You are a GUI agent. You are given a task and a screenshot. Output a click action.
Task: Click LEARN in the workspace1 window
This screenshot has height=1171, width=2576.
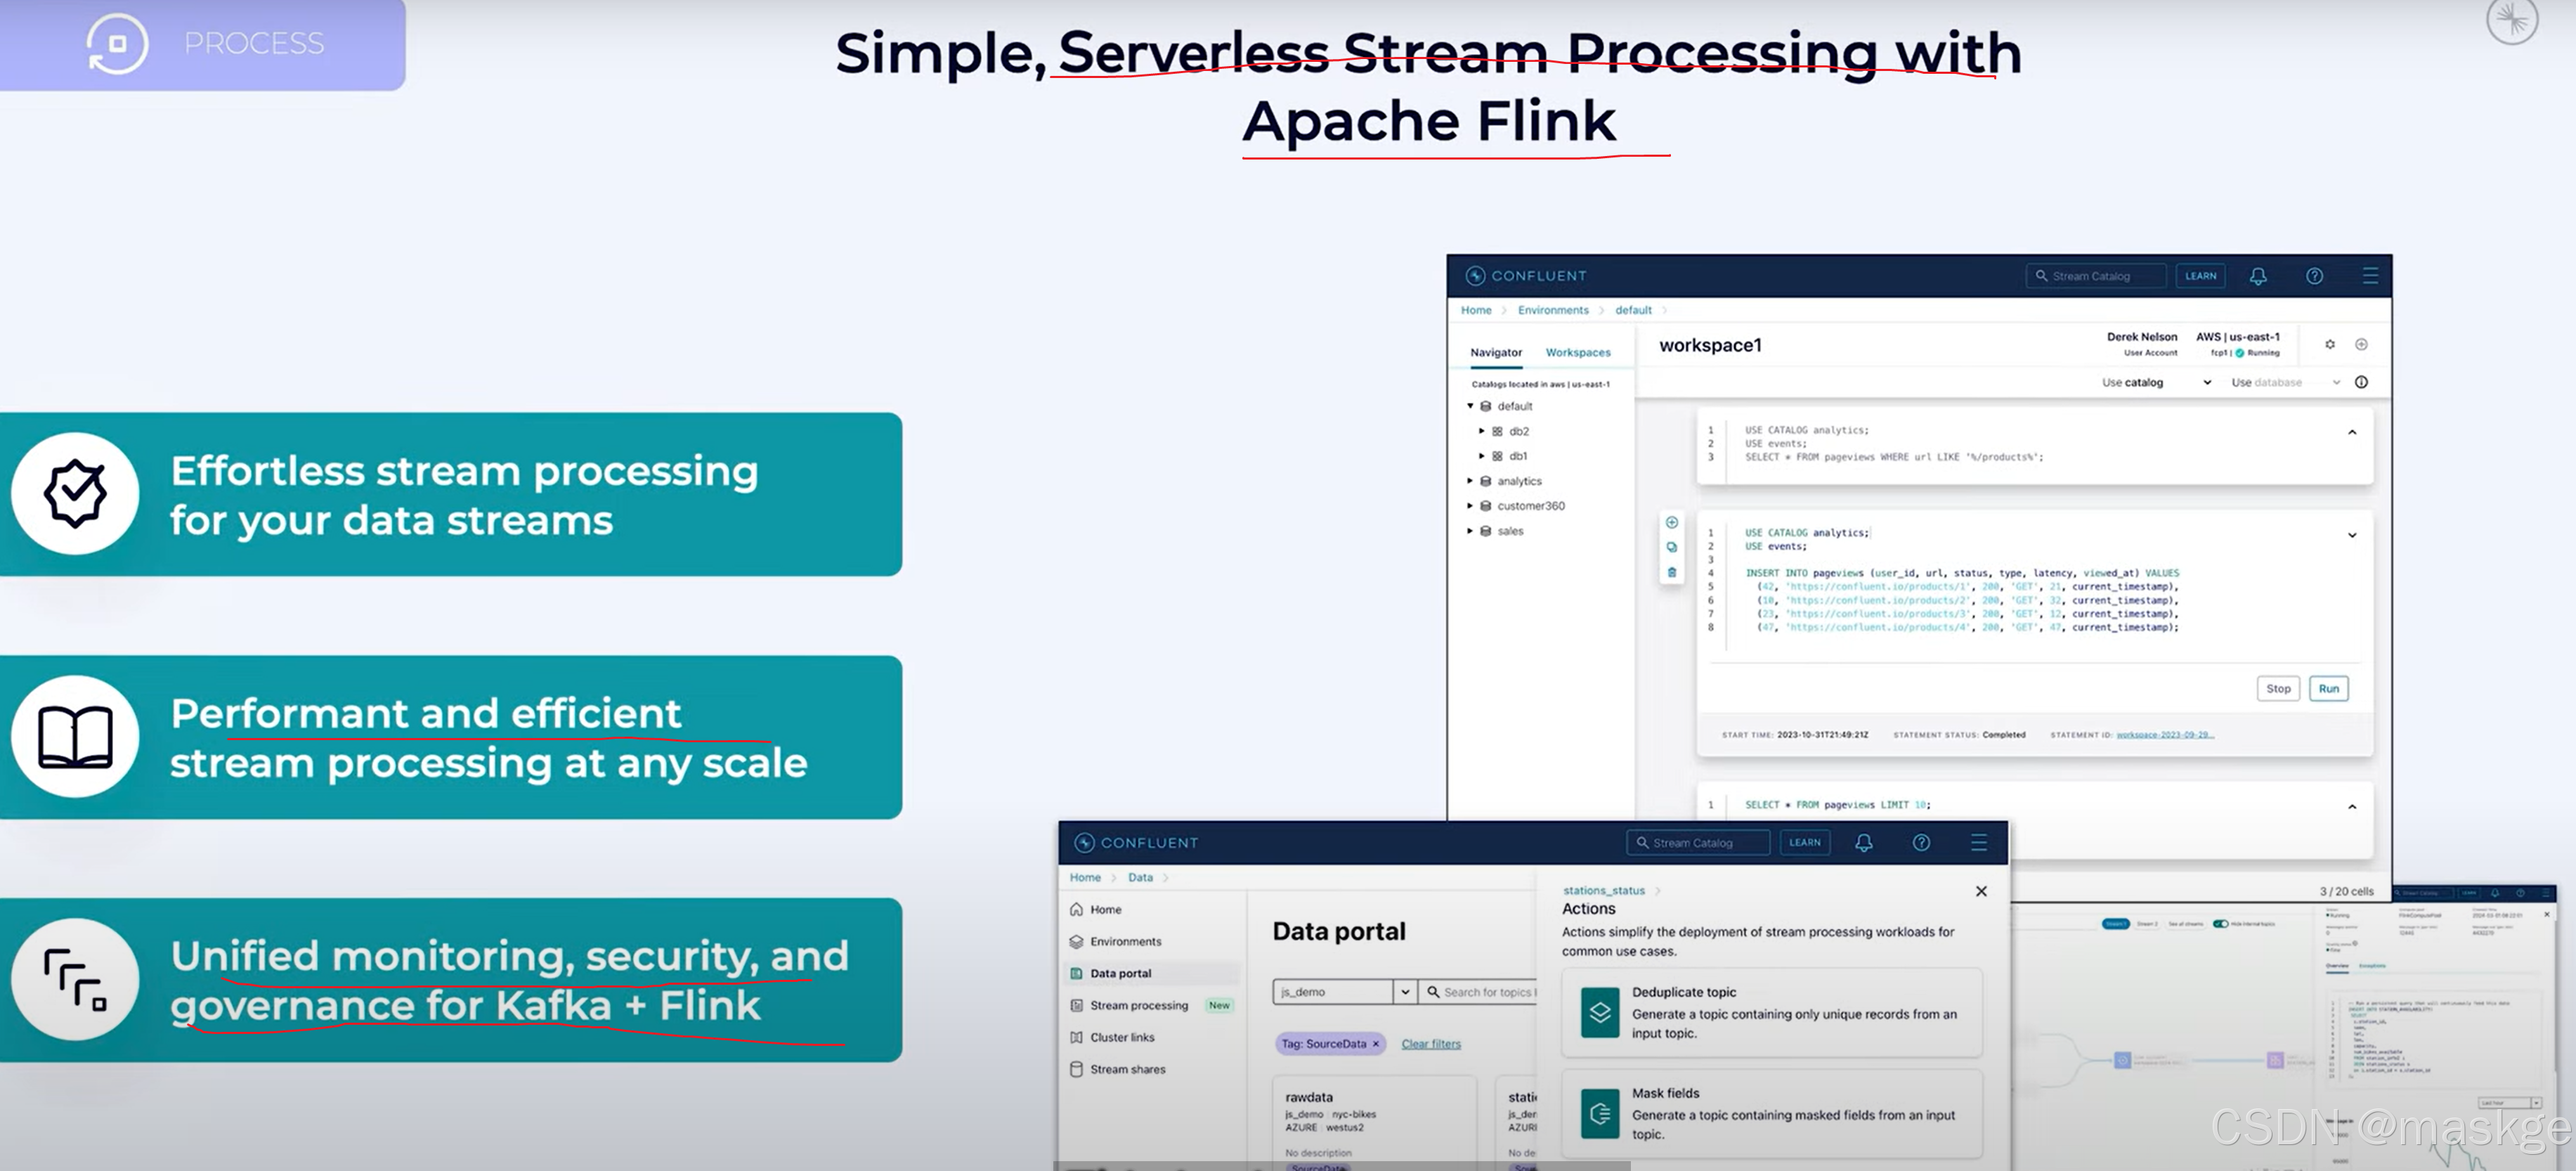[x=2200, y=276]
